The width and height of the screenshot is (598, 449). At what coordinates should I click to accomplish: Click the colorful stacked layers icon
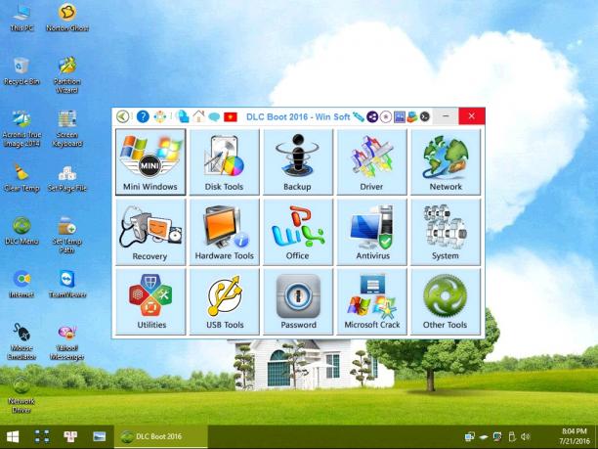pos(412,116)
